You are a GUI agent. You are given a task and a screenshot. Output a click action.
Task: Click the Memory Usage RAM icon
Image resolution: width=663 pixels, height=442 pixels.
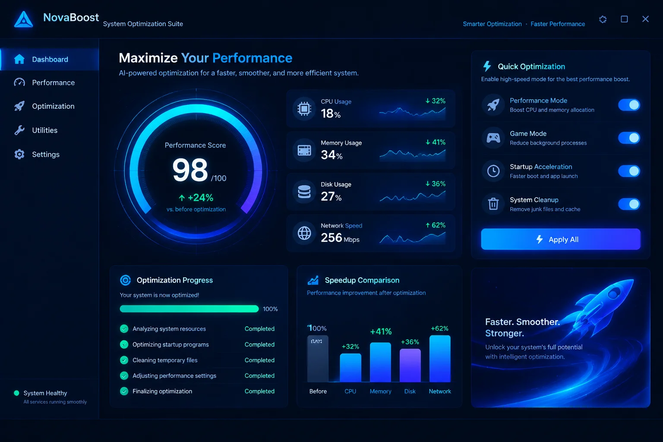point(304,150)
